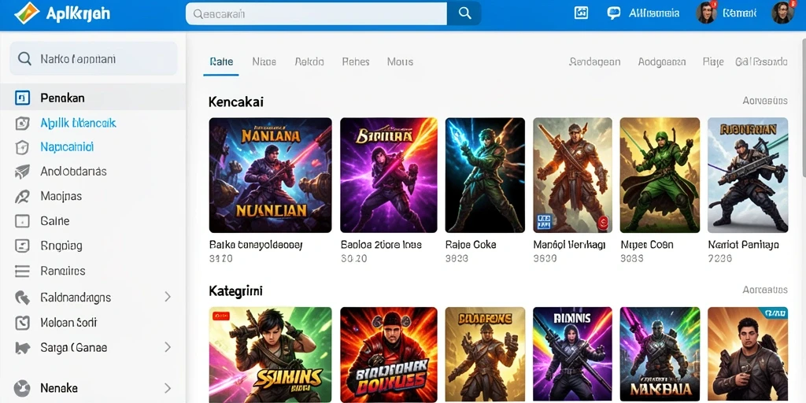Open the chat bubble icon in header
Viewport: 806px width, 403px height.
pos(614,13)
